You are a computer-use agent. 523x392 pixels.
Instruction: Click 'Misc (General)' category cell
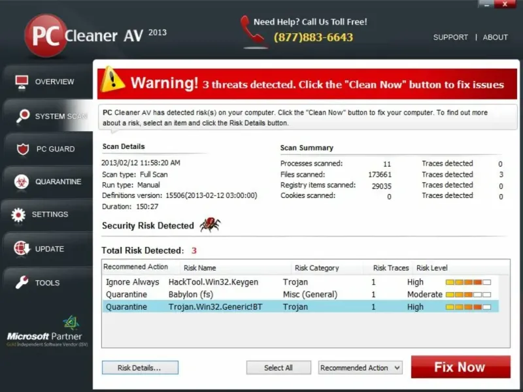(310, 295)
